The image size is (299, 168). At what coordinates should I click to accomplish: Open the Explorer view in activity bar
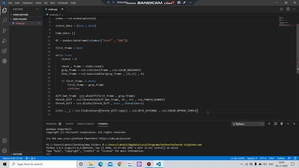pyautogui.click(x=5, y=10)
